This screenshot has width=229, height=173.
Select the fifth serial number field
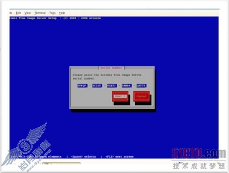[x=141, y=86]
